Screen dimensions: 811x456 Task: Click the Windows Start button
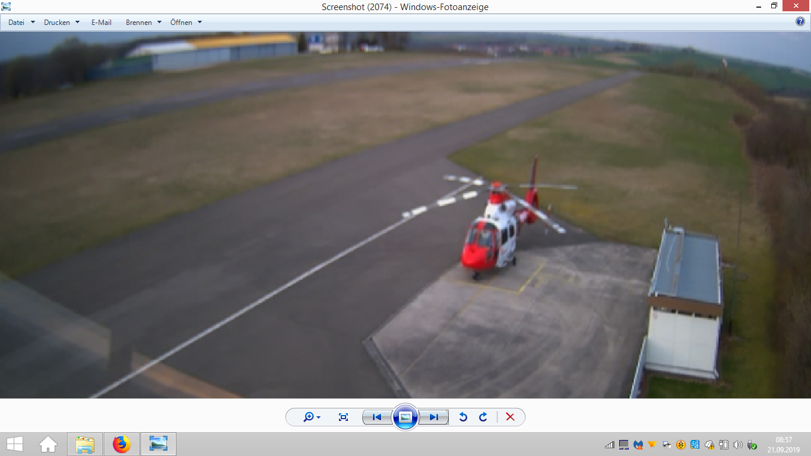pos(15,444)
